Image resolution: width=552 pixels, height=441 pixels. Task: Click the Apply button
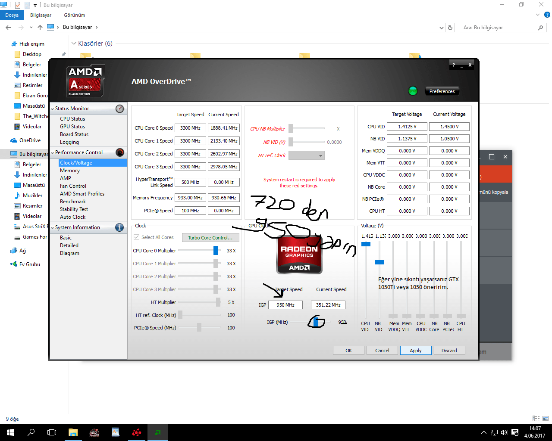tap(416, 351)
